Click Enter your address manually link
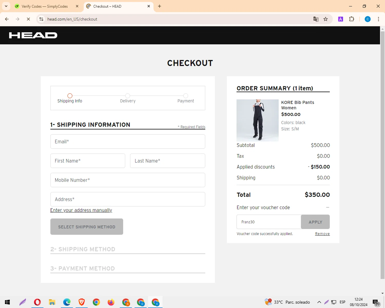The image size is (385, 308). pos(81,210)
